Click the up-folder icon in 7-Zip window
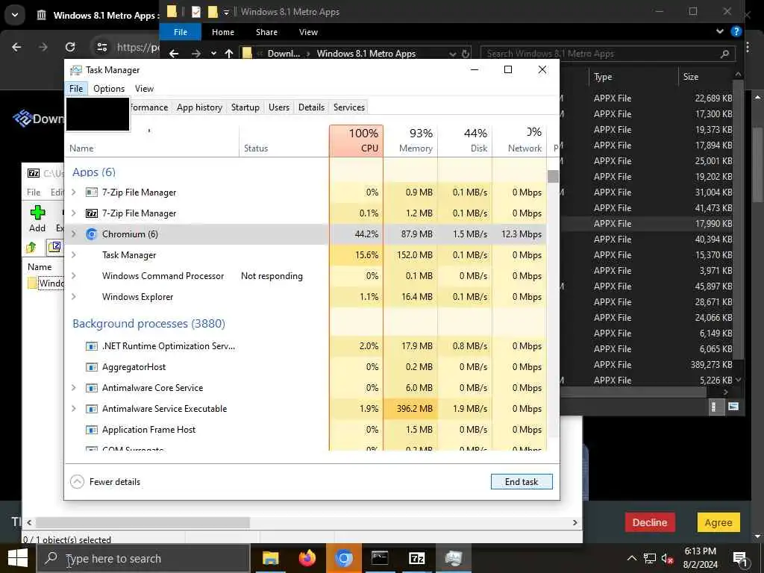The image size is (764, 573). pos(31,248)
